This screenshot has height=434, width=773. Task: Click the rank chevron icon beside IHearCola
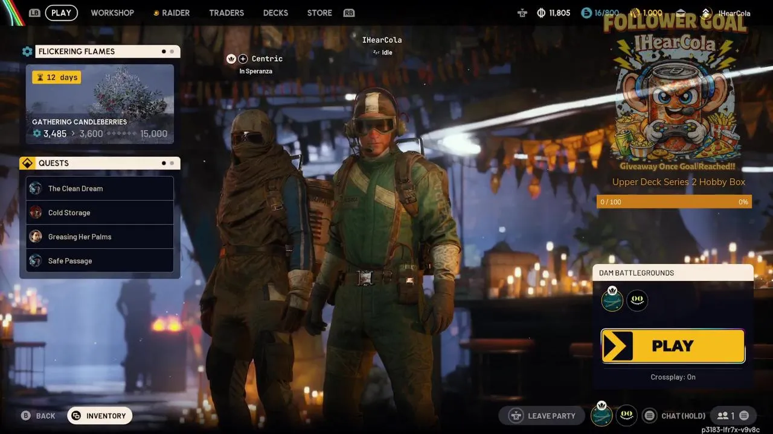(707, 13)
